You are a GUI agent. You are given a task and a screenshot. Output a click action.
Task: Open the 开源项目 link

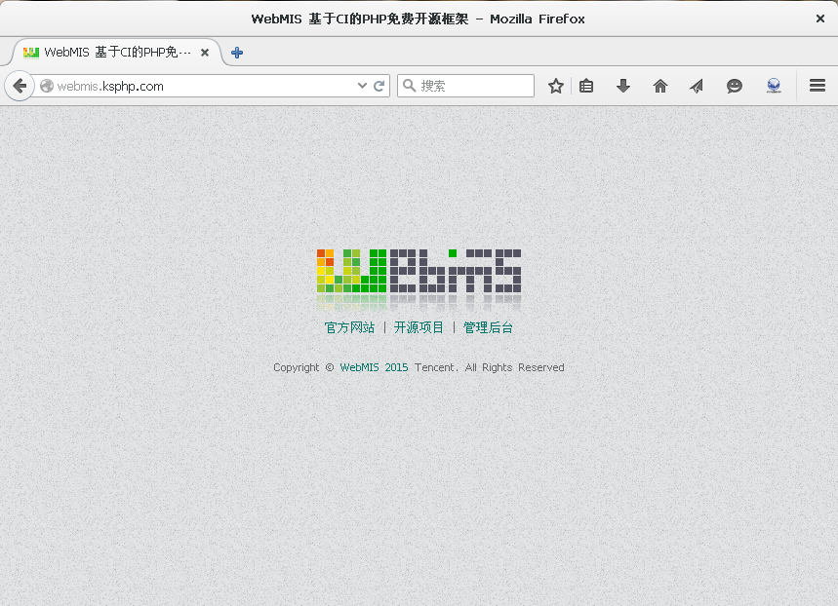pyautogui.click(x=419, y=327)
